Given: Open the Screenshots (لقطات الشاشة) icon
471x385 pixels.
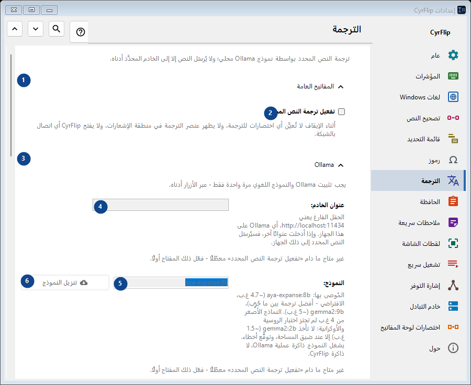Looking at the screenshot, I should click(x=453, y=243).
